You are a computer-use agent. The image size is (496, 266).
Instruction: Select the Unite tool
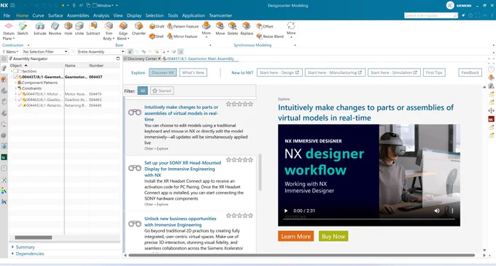point(80,28)
